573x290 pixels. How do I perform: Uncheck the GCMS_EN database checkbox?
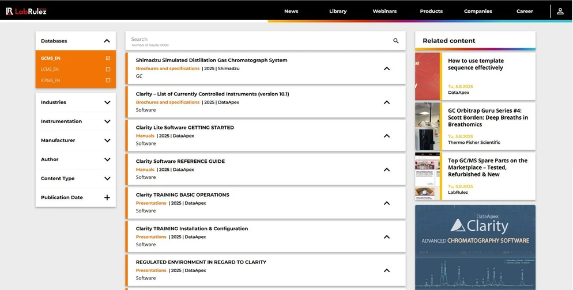tap(108, 58)
